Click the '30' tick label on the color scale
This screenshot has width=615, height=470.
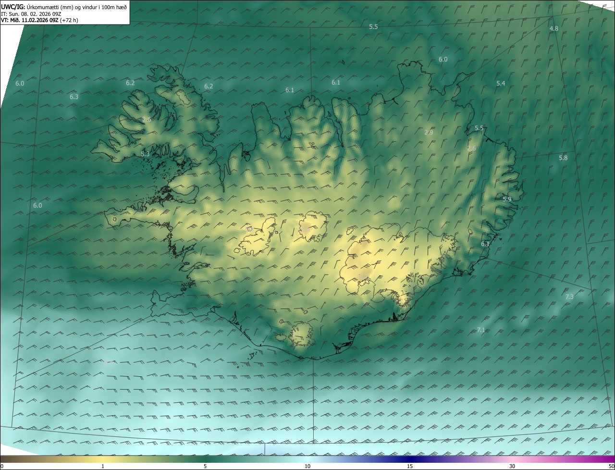pyautogui.click(x=512, y=466)
